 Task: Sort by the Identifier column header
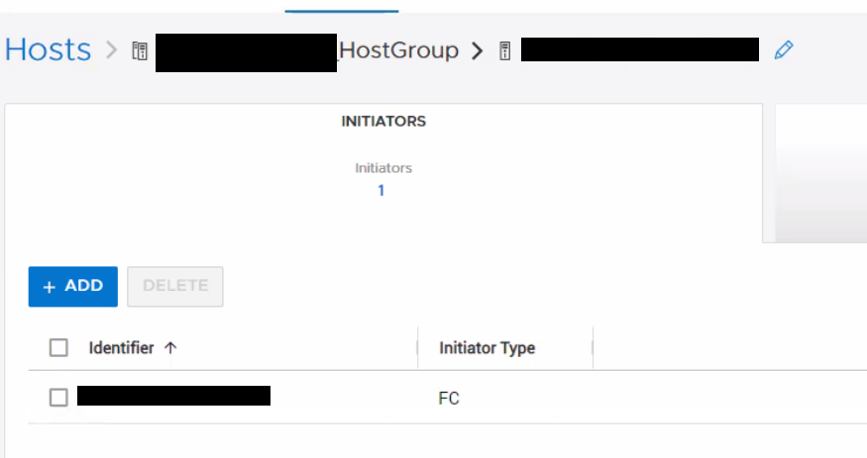coord(121,347)
